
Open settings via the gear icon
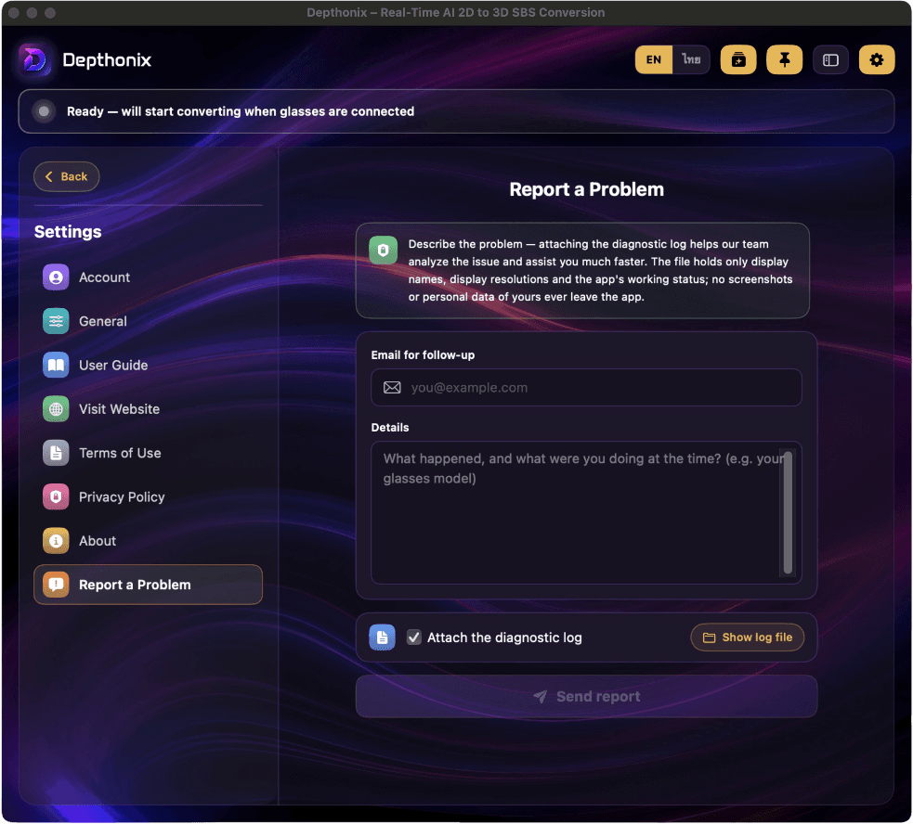[877, 60]
